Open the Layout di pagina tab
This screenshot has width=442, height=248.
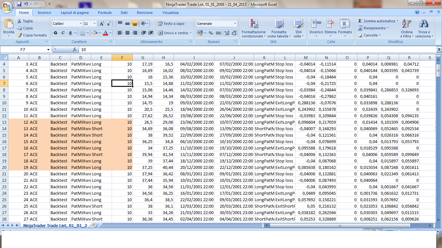(74, 13)
